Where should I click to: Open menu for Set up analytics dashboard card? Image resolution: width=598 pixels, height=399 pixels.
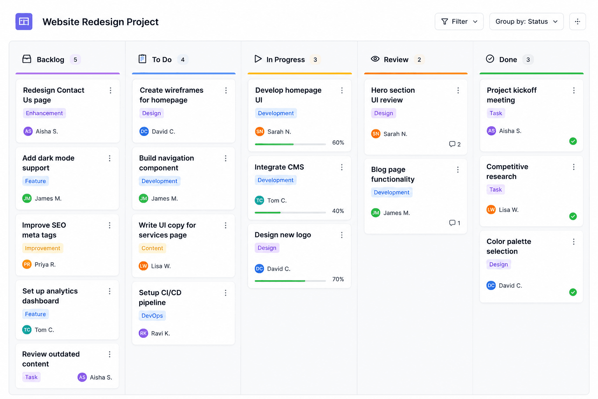point(110,291)
